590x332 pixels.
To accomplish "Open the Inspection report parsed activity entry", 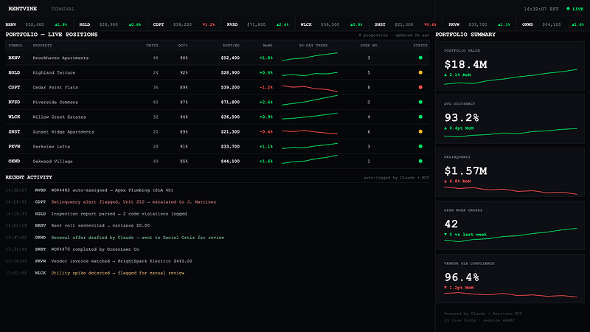I will (x=217, y=214).
